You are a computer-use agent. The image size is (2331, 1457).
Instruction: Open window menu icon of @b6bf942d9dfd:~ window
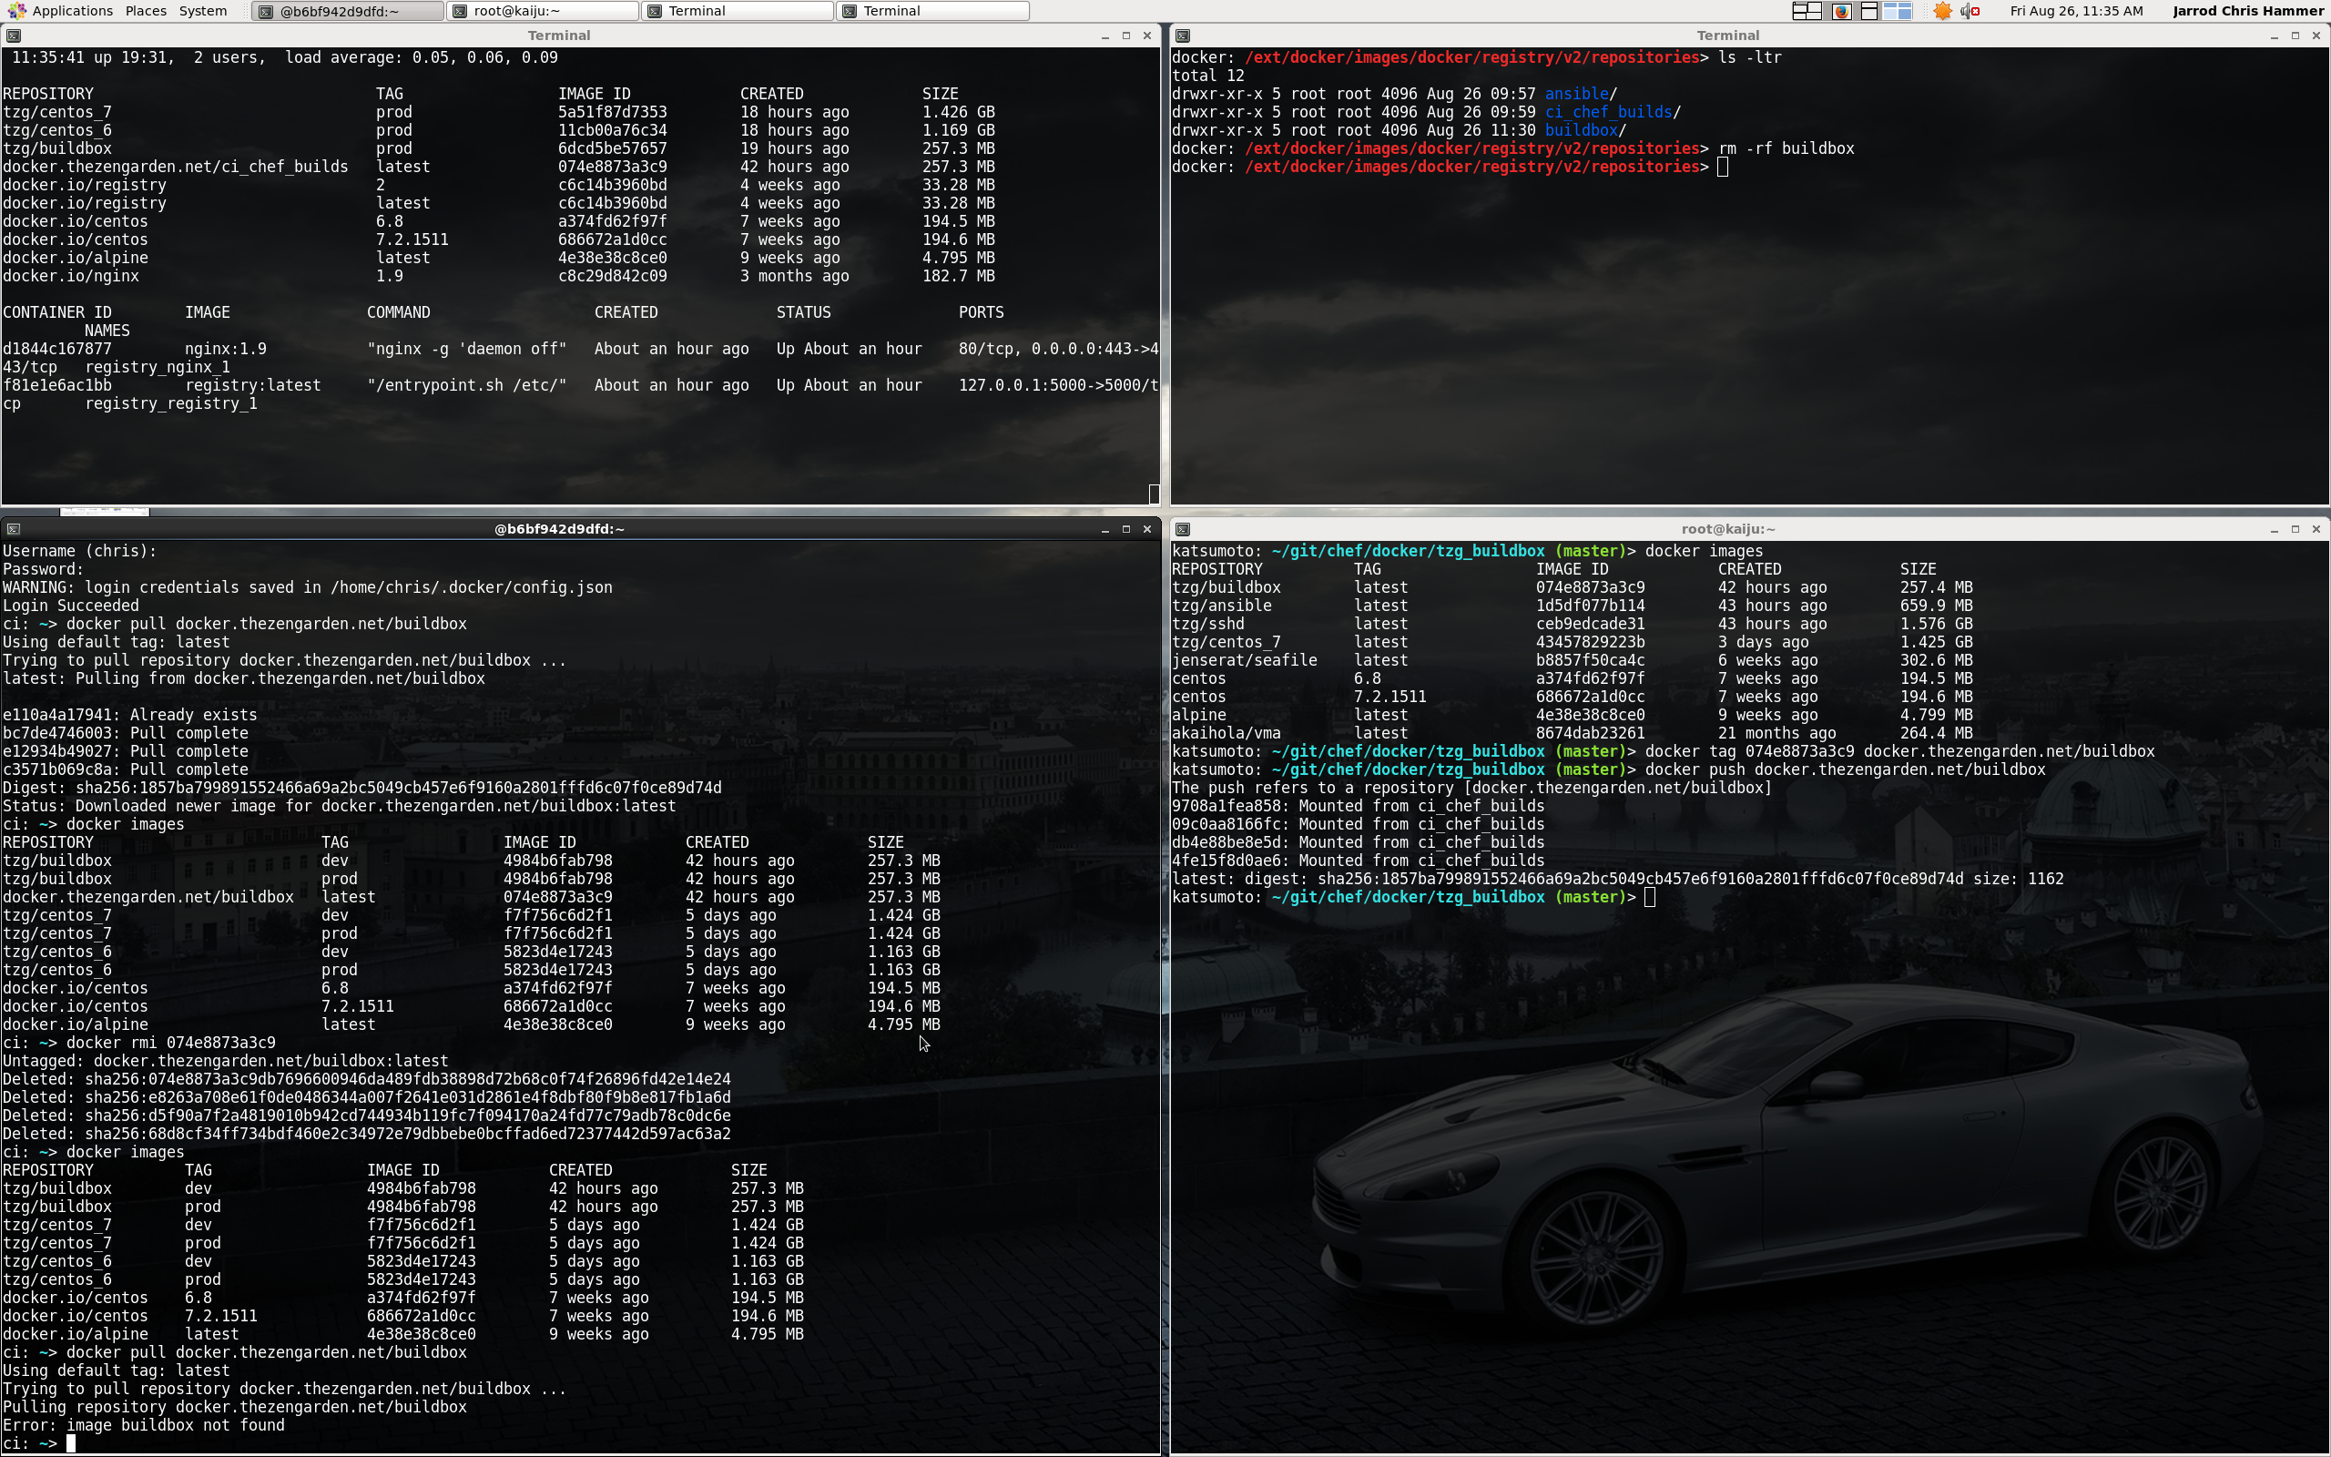pyautogui.click(x=14, y=529)
